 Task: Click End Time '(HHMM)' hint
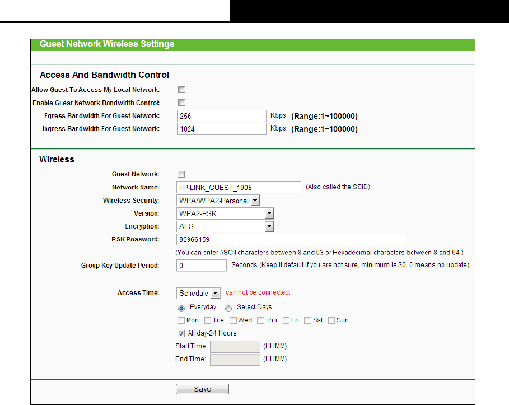point(275,359)
